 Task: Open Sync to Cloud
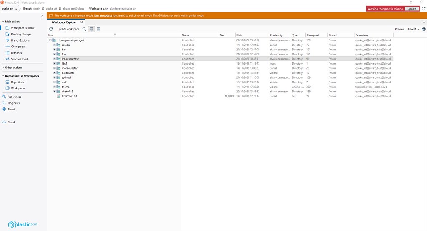[x=19, y=59]
